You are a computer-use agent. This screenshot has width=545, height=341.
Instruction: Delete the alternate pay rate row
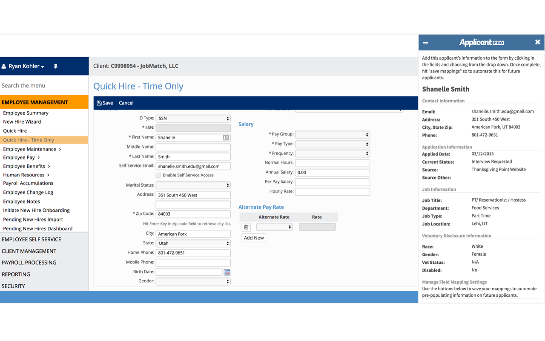246,227
